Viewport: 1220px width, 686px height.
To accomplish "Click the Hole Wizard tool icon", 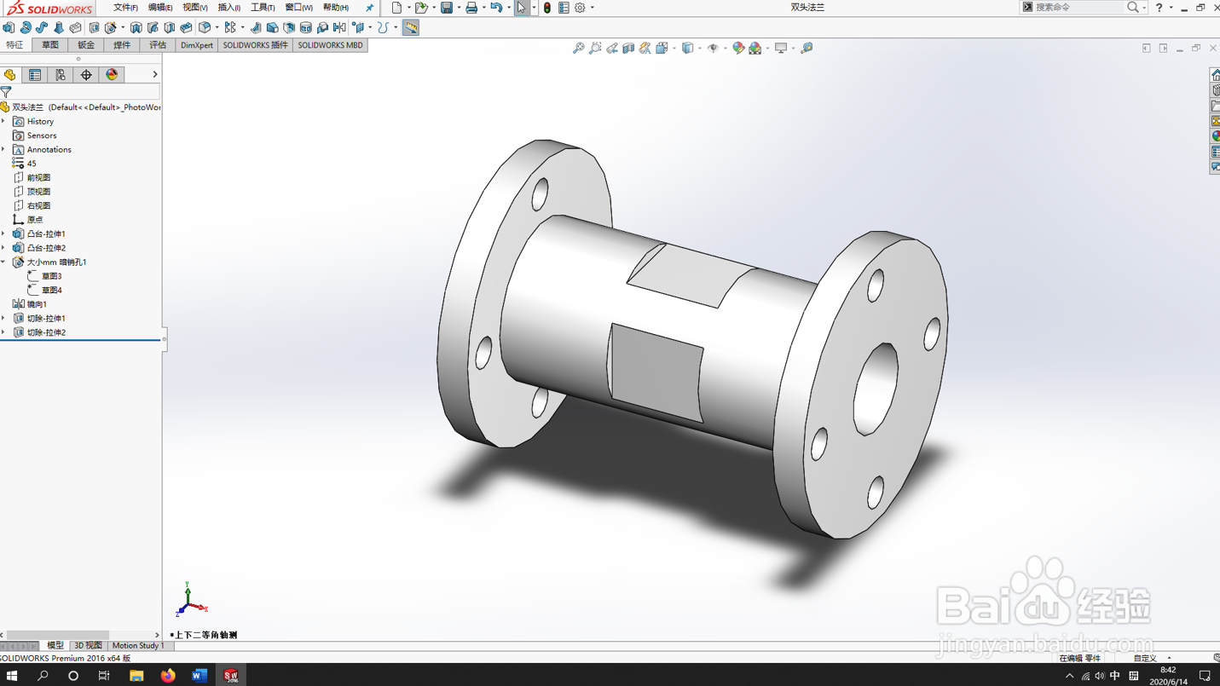I will [x=111, y=27].
